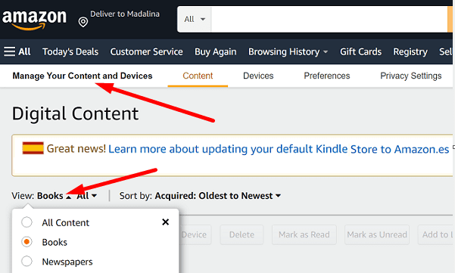Open the Sort by Acquired dropdown
Image resolution: width=455 pixels, height=273 pixels.
(217, 196)
